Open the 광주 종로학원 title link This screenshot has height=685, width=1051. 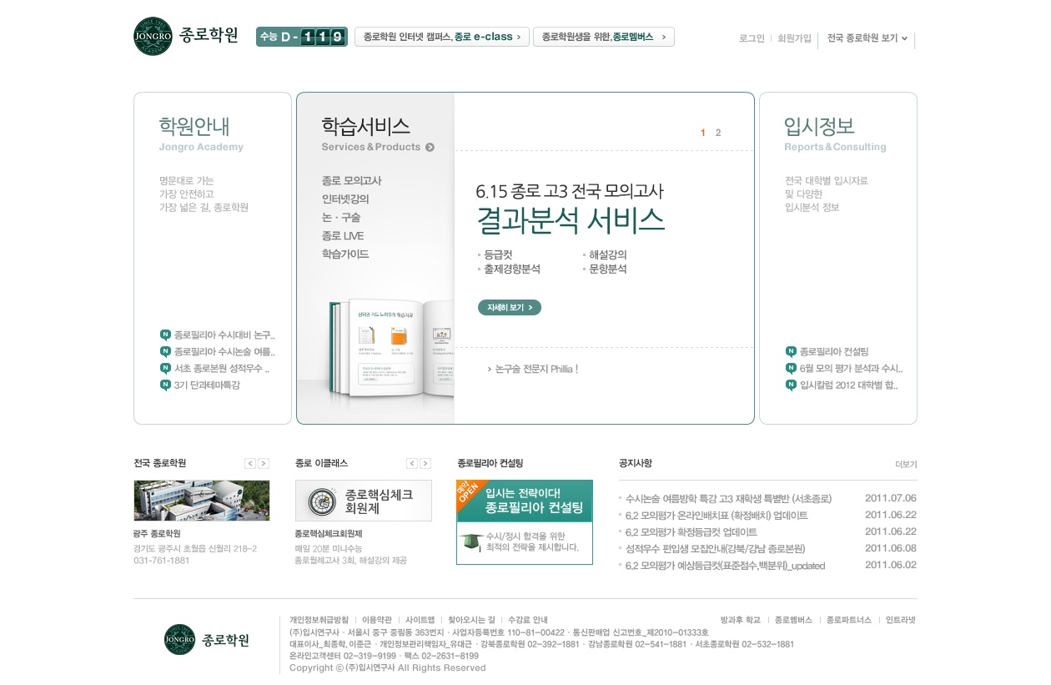click(157, 534)
